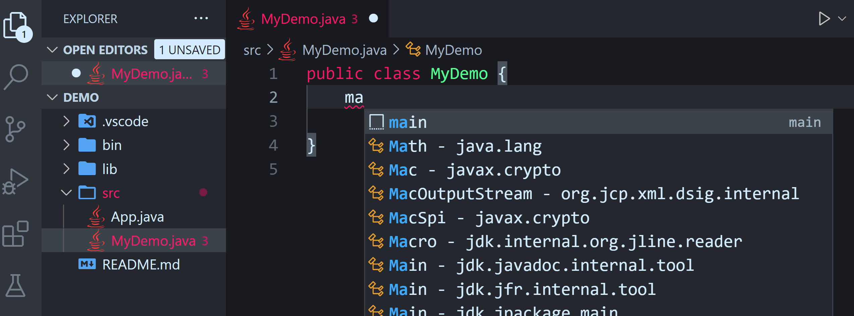The image size is (854, 316).
Task: Open the Source Control view
Action: coord(15,129)
